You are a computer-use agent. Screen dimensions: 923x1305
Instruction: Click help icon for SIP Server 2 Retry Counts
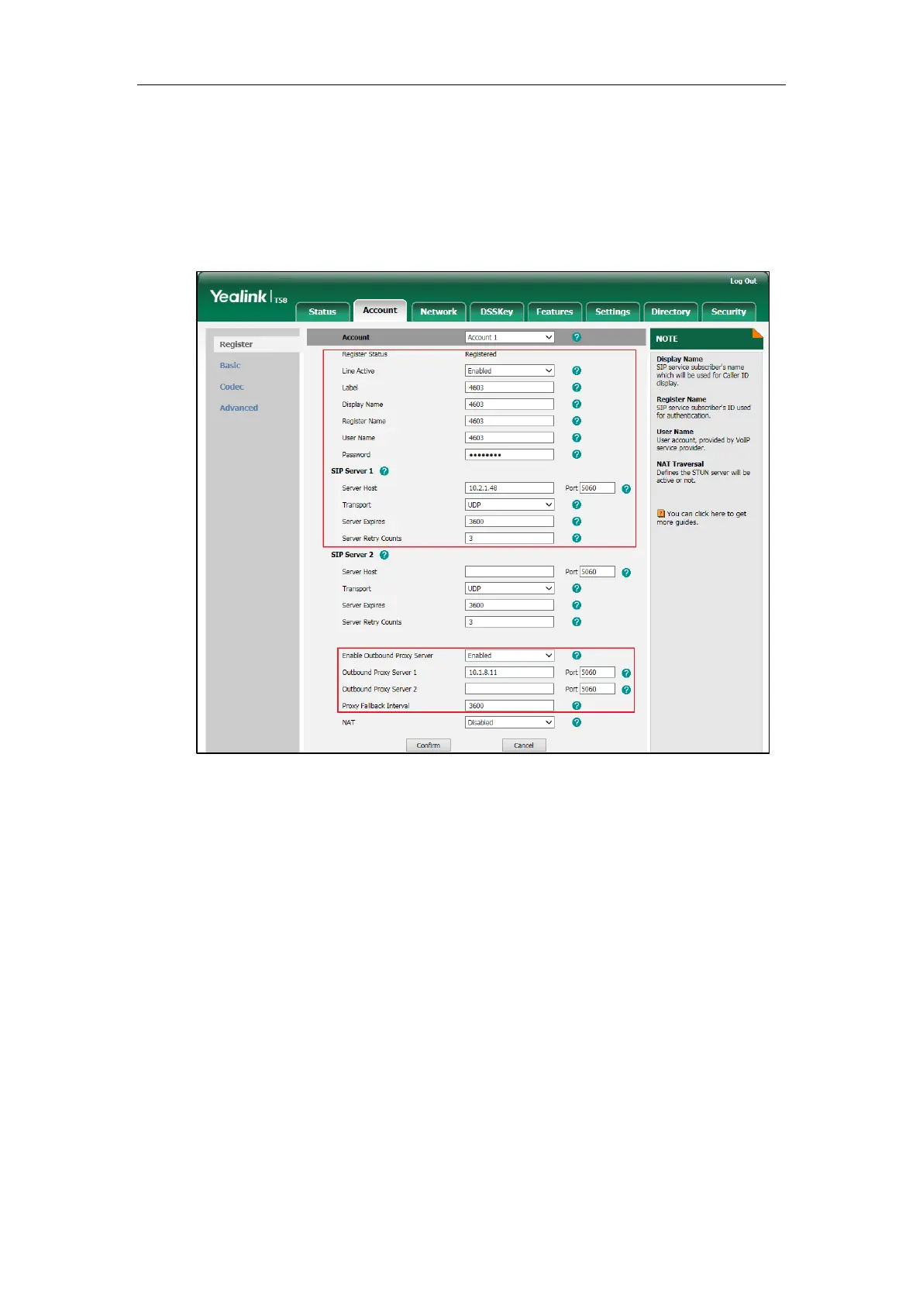pyautogui.click(x=577, y=622)
